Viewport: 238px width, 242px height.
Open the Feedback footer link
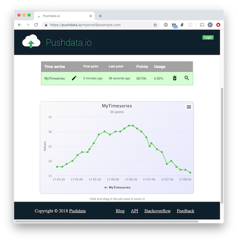(186, 211)
